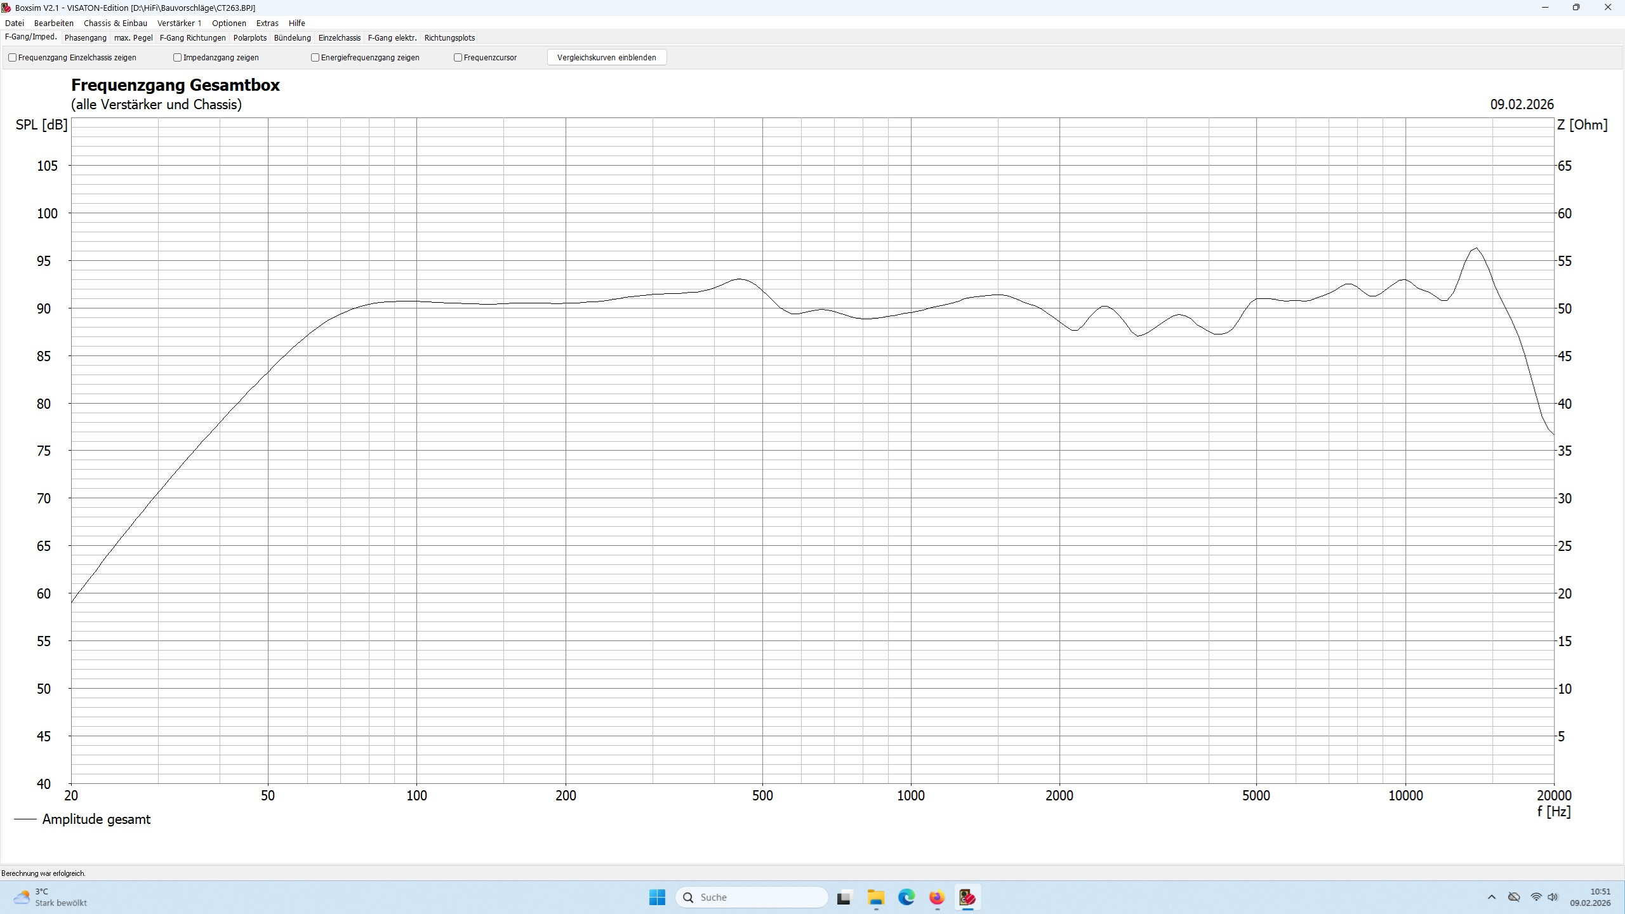Click Vergleichskurven einblenden button
The image size is (1625, 914).
[606, 58]
